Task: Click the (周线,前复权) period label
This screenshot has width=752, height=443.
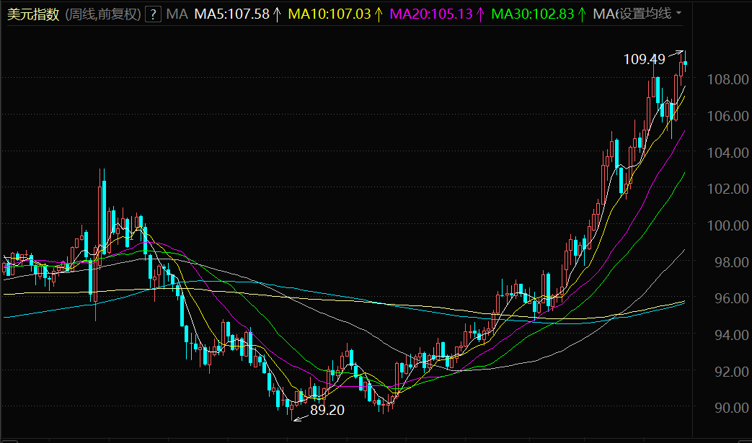Action: pyautogui.click(x=102, y=14)
